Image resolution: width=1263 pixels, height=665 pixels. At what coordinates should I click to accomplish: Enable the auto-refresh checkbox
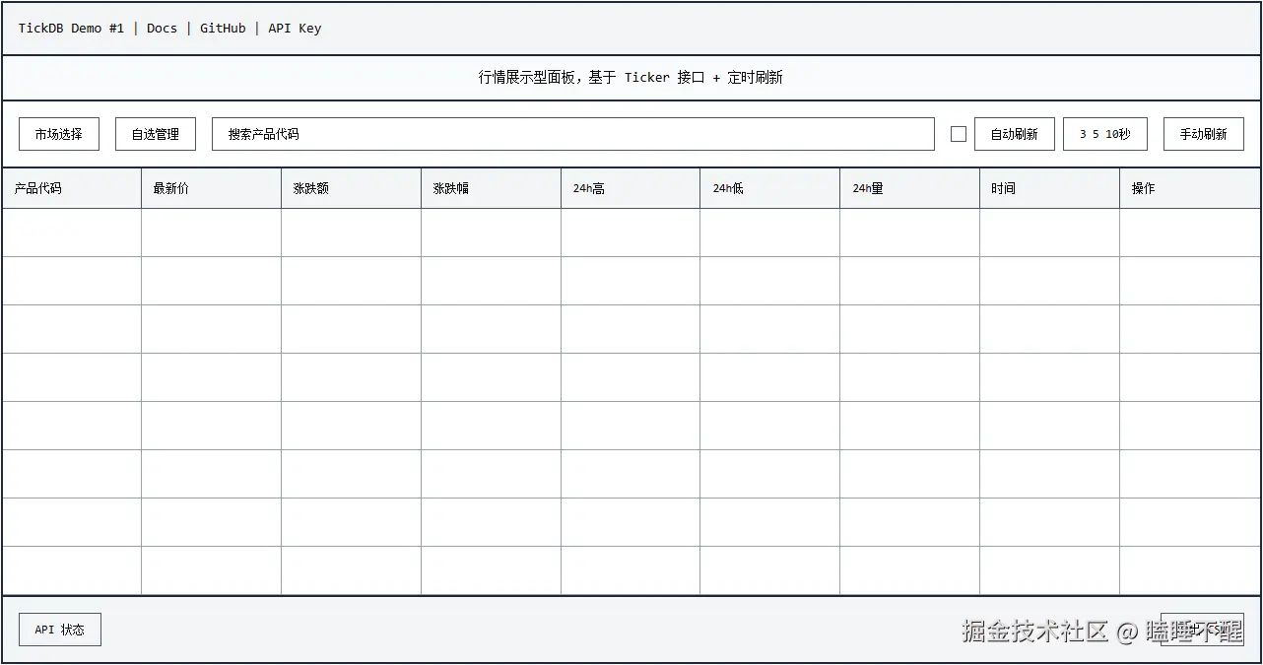(957, 133)
